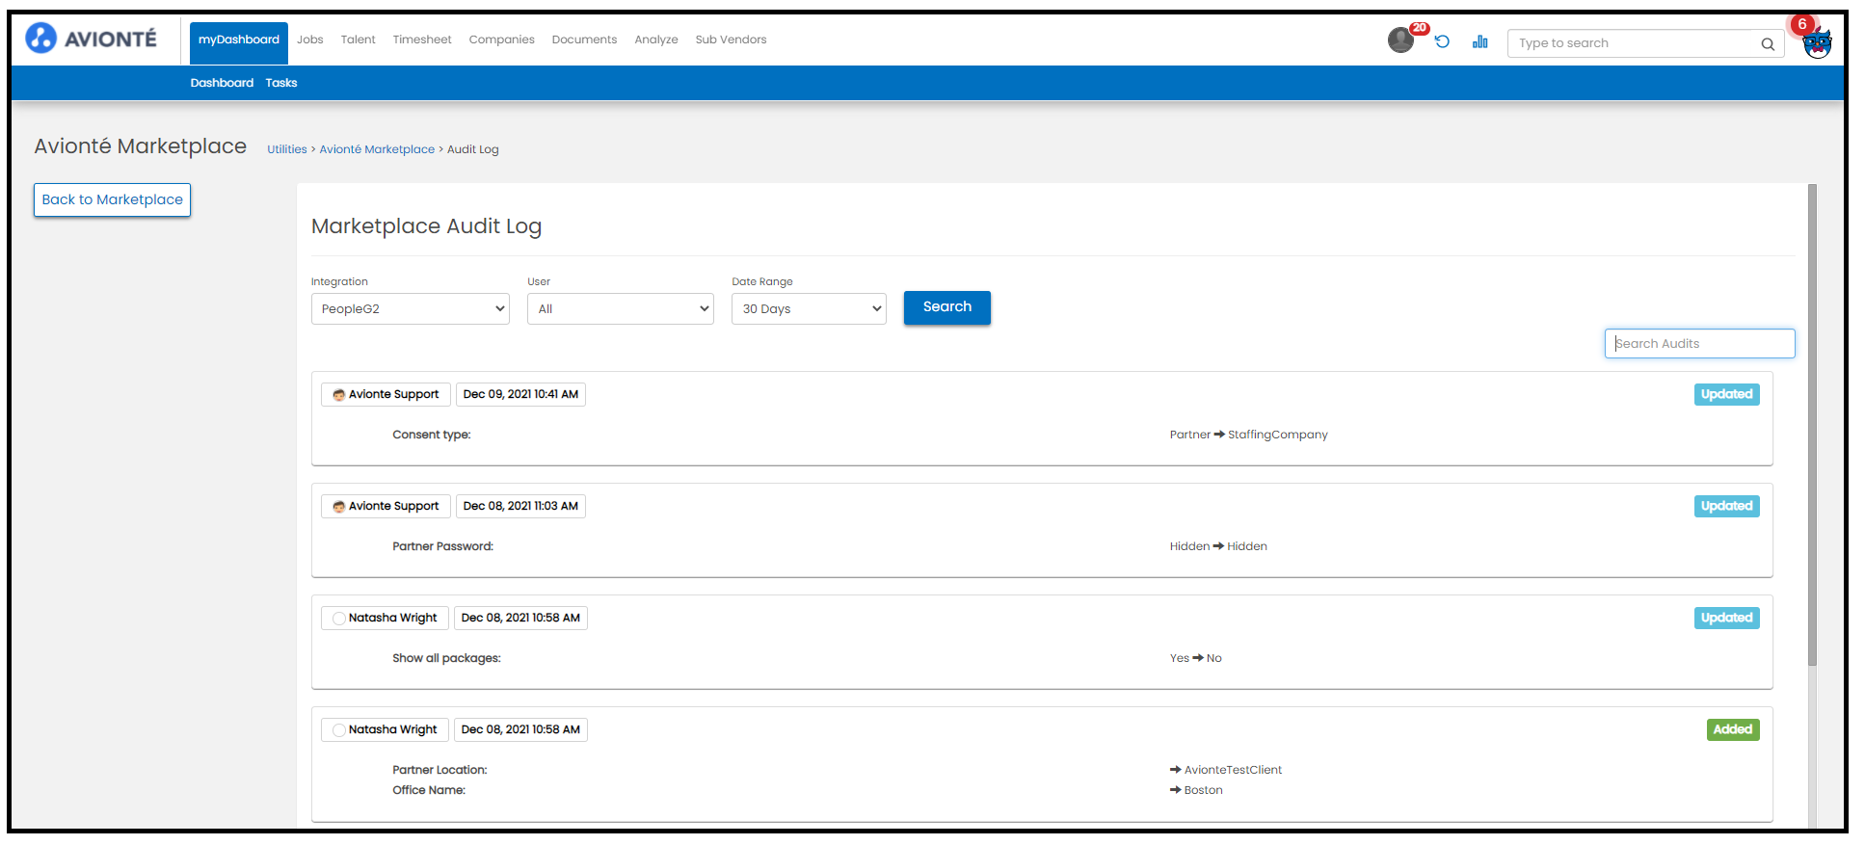
Task: Click the green Added badge
Action: click(x=1733, y=729)
